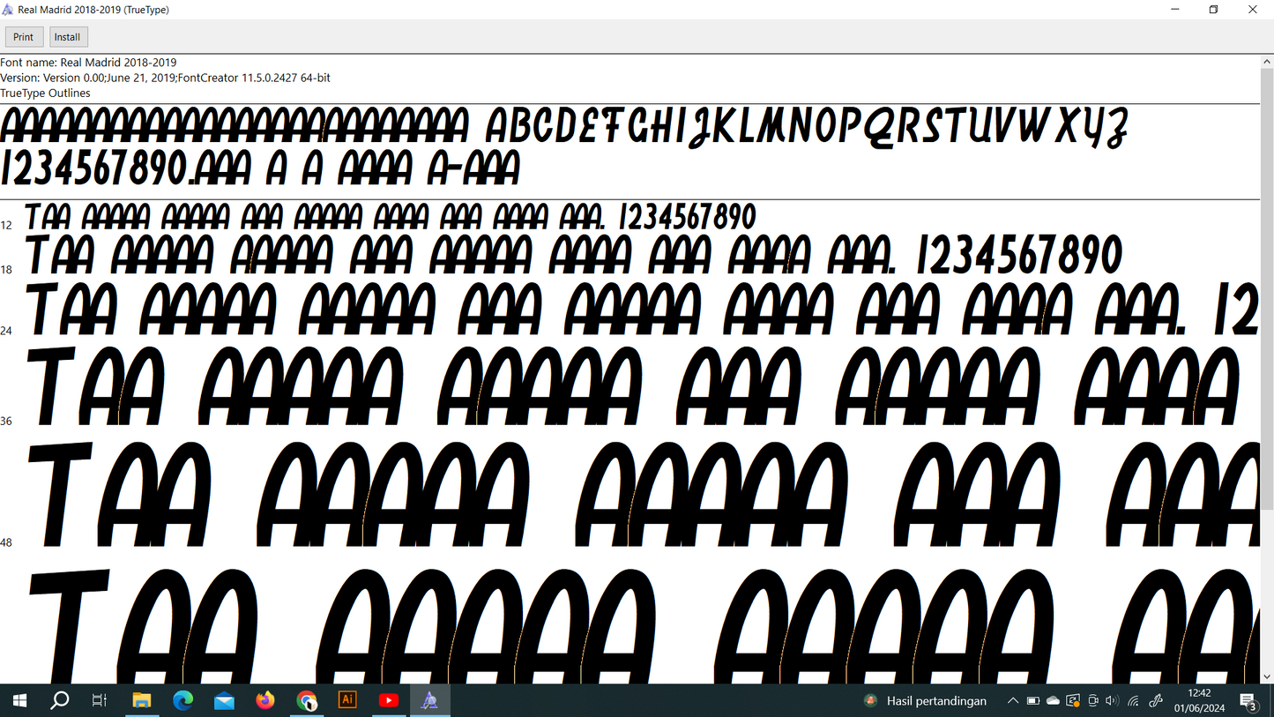Select the font viewer taskbar icon

[x=430, y=701]
